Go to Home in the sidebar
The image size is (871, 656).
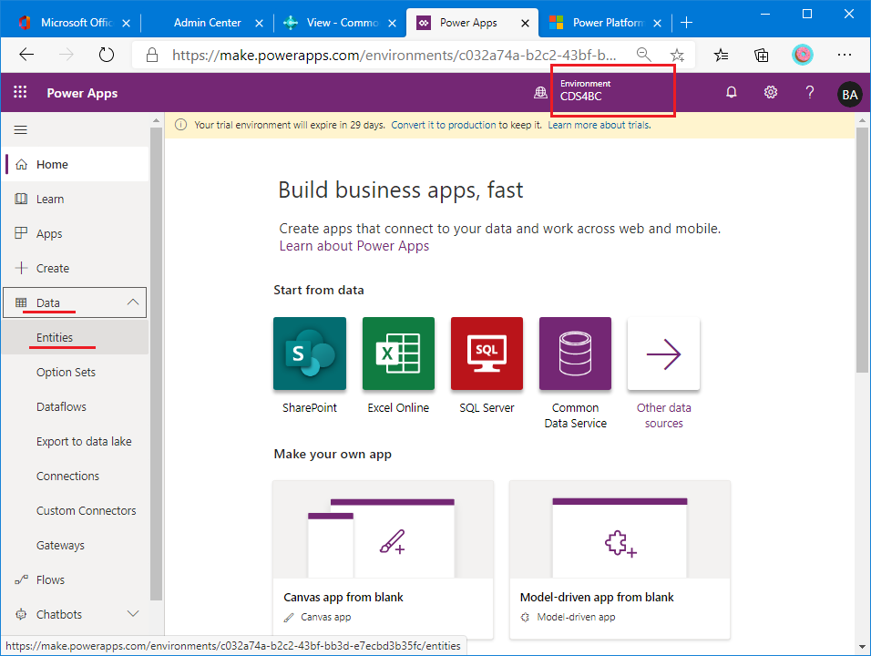click(x=76, y=164)
